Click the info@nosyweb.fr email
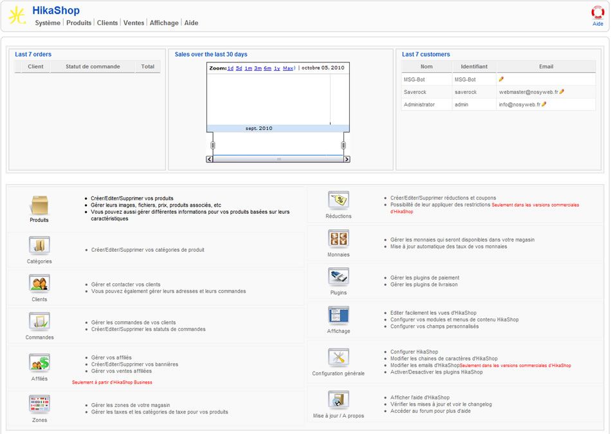The width and height of the screenshot is (611, 434). [520, 104]
